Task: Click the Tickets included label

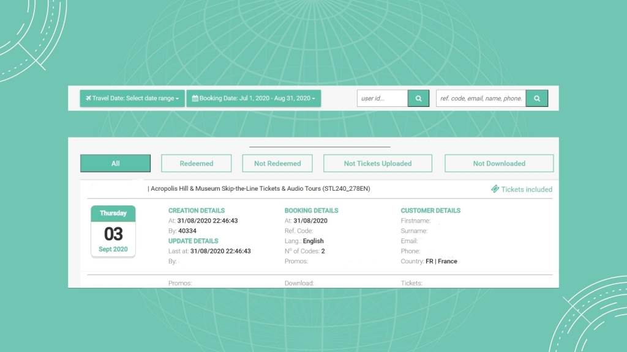Action: [x=527, y=189]
